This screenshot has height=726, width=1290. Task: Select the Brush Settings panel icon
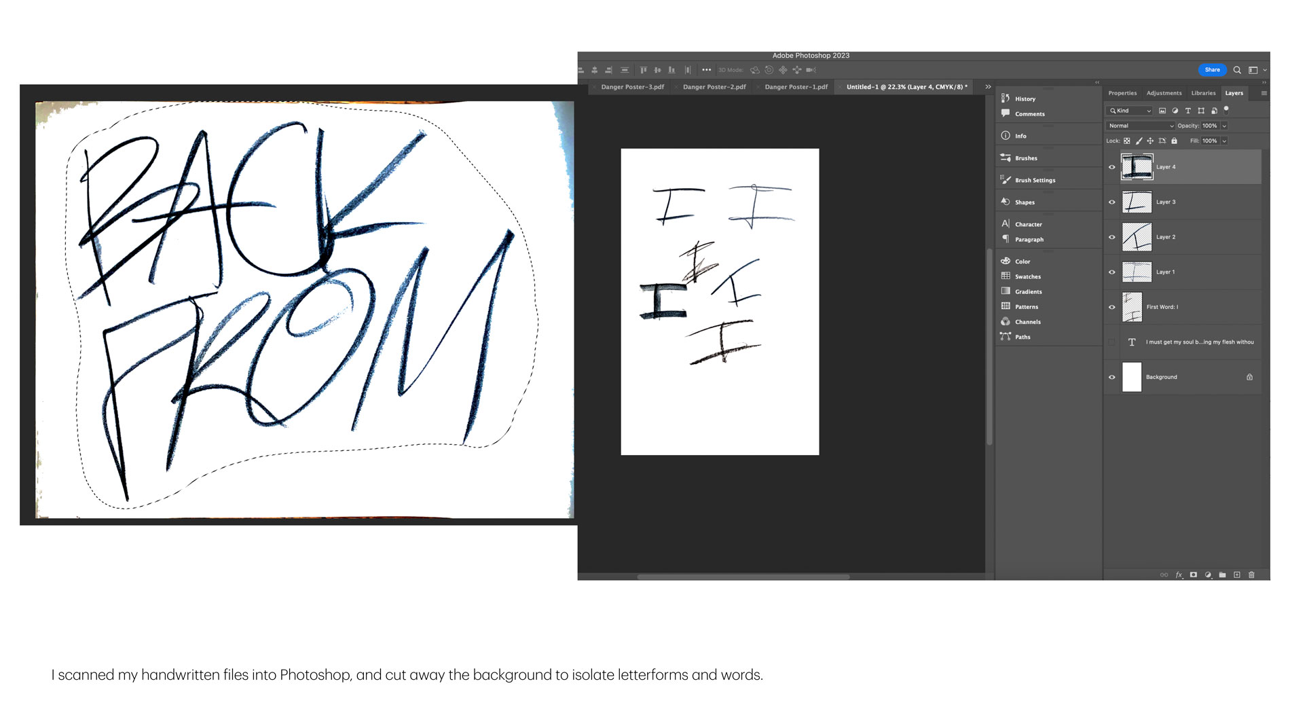click(x=1006, y=180)
